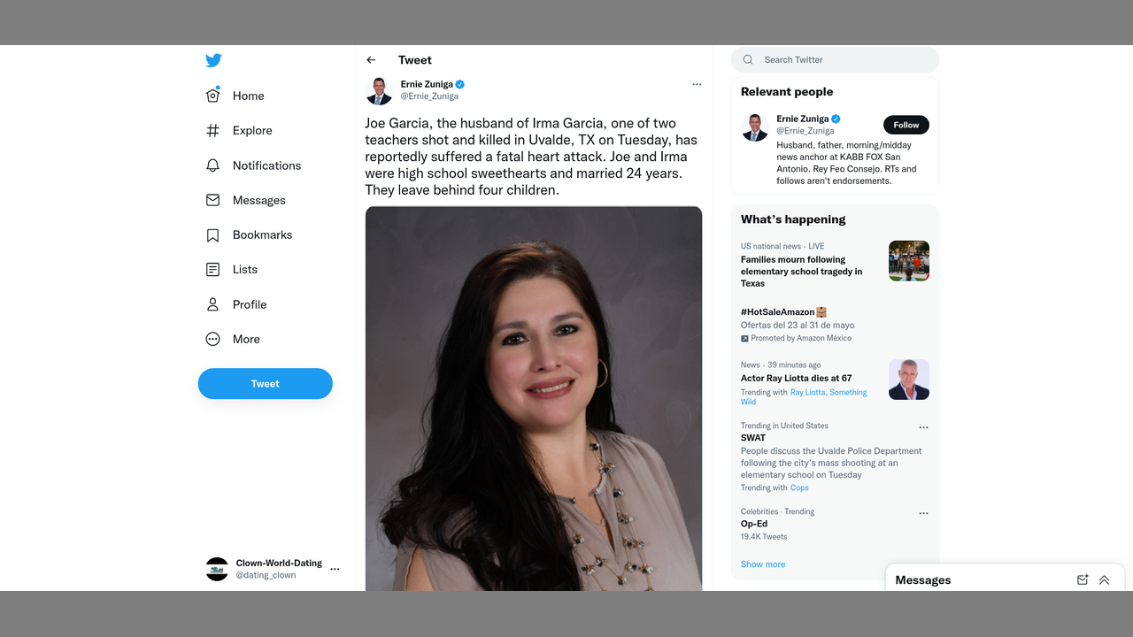Click the Profile person icon

coord(212,304)
